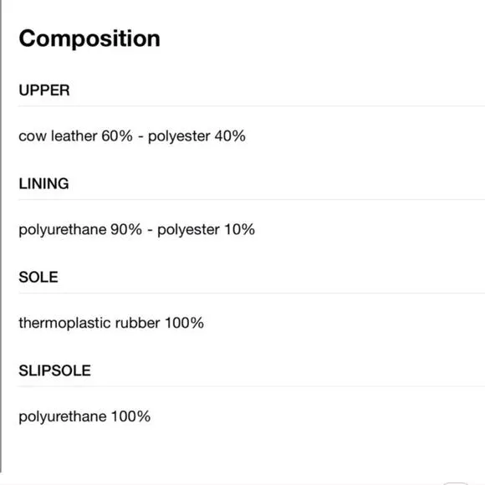The height and width of the screenshot is (485, 485).
Task: Click the divider line under SOLE
Action: click(252, 293)
